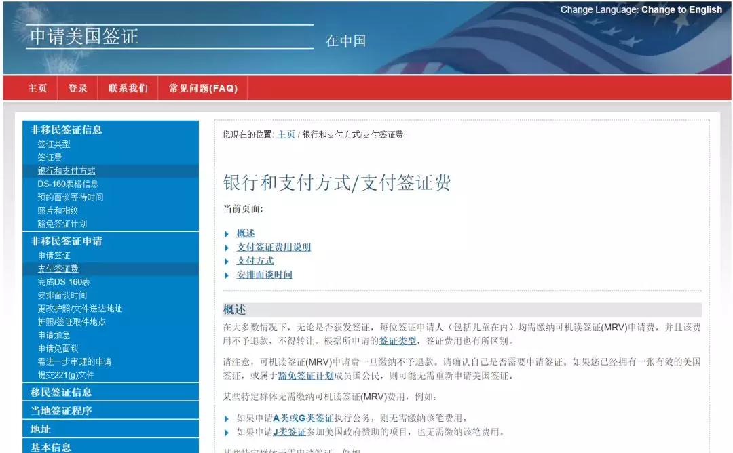Select 联系我们 in the red navigation bar
Image resolution: width=733 pixels, height=453 pixels.
(128, 88)
